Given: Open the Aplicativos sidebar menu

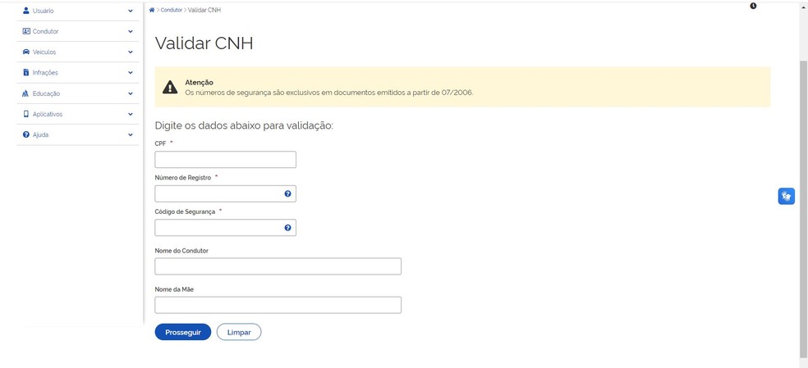Looking at the screenshot, I should 78,114.
